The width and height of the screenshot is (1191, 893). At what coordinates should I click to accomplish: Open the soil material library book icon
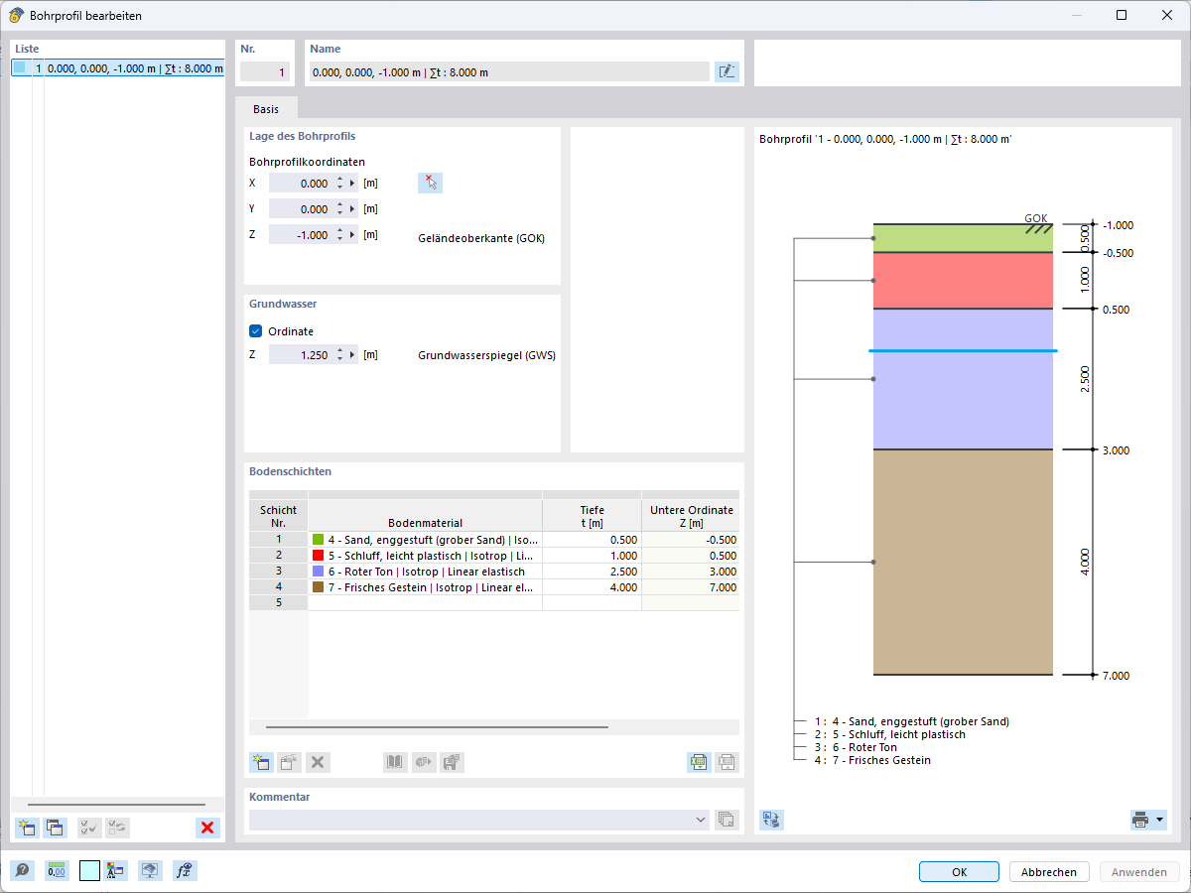tap(395, 762)
